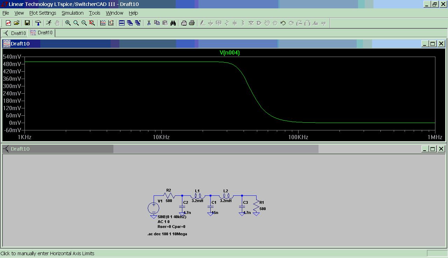Click the Print icon
Screen dimensions: 448x258
point(192,23)
